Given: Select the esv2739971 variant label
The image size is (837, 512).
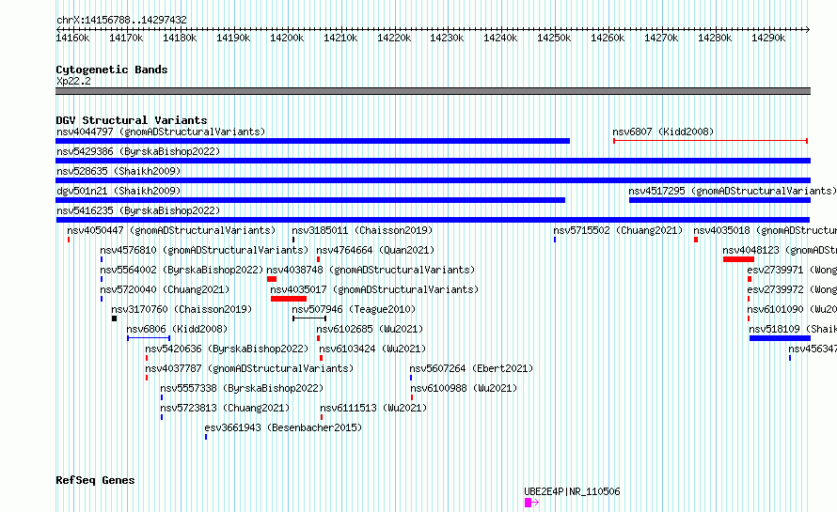Looking at the screenshot, I should 792,270.
